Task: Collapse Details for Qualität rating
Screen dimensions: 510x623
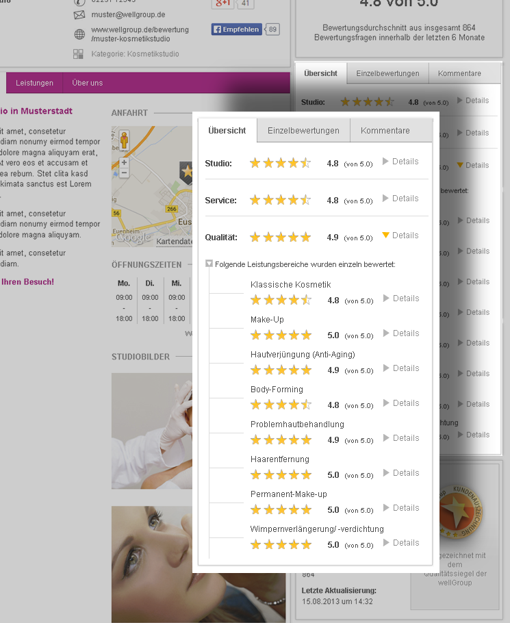Action: point(400,236)
